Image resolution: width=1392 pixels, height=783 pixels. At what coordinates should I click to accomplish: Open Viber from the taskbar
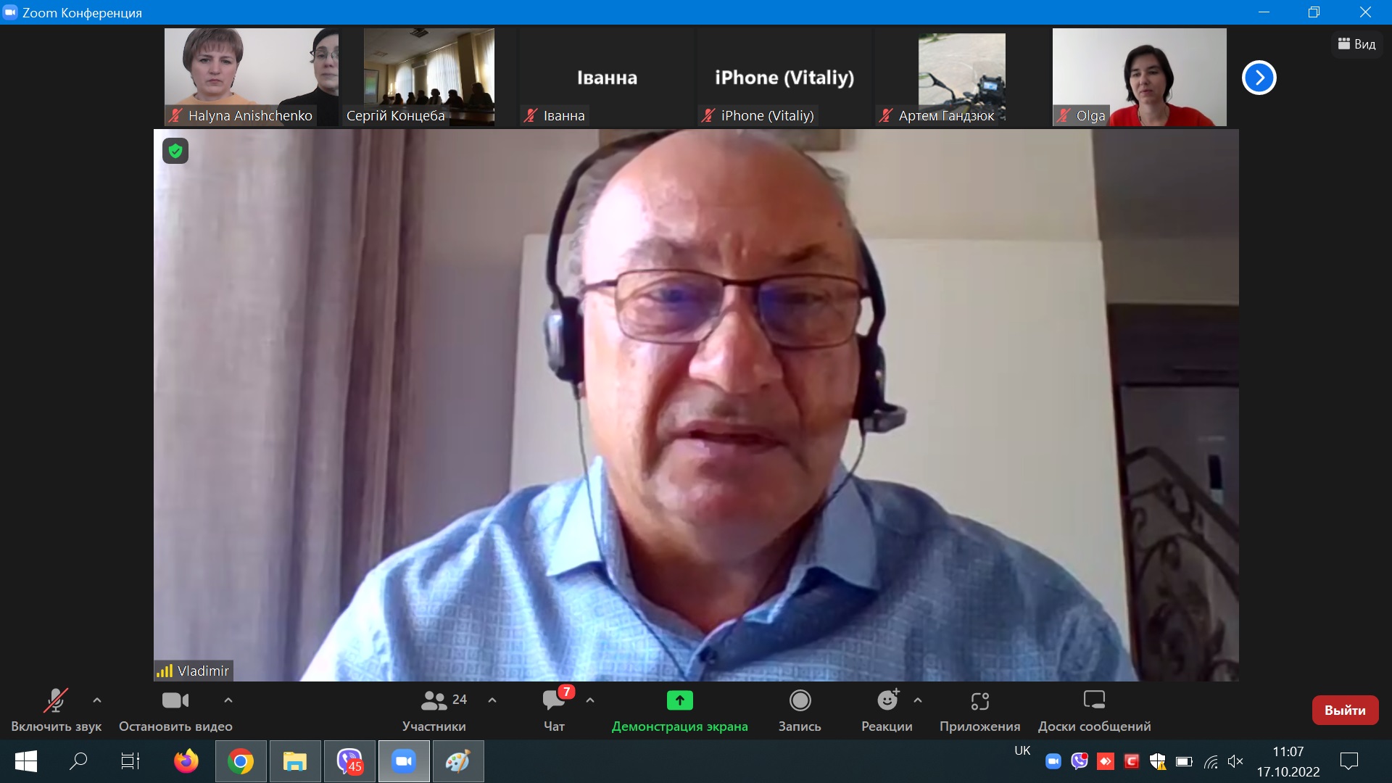(x=349, y=761)
